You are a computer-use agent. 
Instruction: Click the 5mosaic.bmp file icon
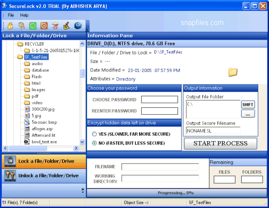coord(27,122)
